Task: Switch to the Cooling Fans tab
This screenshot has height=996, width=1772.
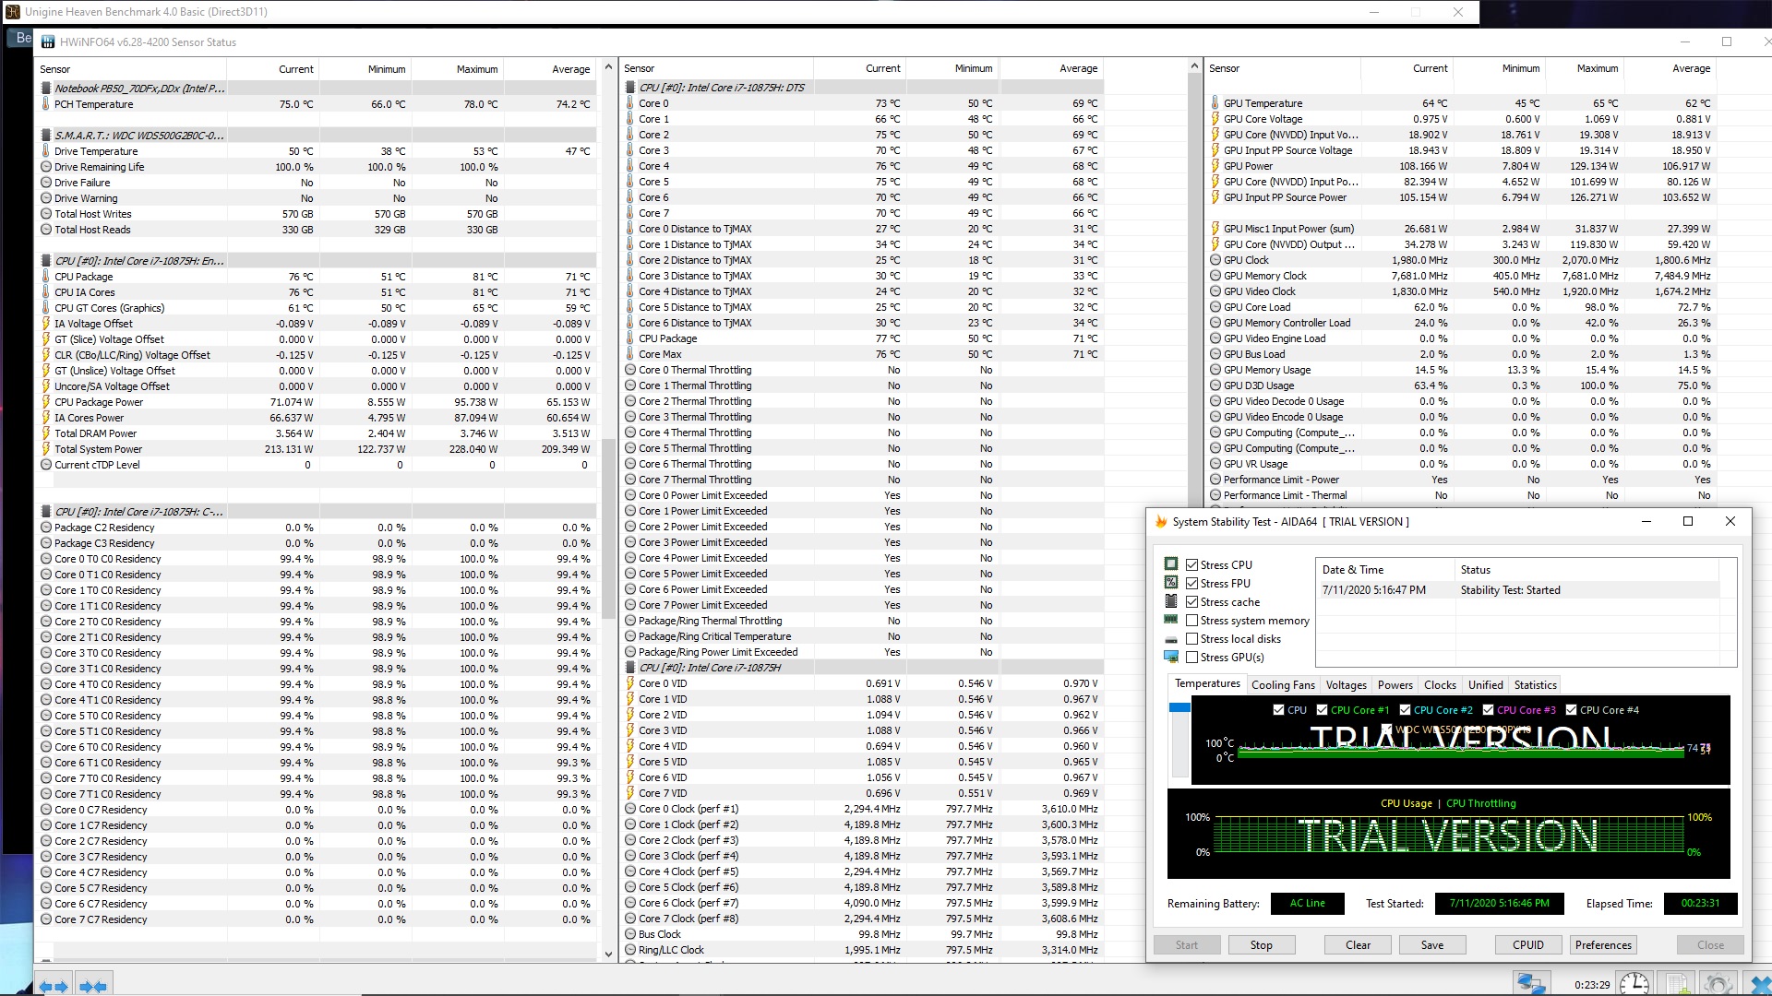Action: (x=1283, y=685)
